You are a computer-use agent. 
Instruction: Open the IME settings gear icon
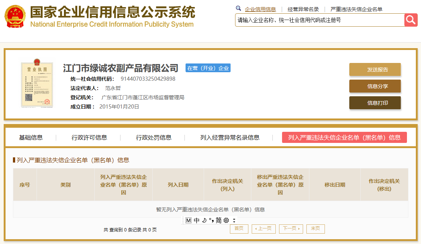pos(226,220)
